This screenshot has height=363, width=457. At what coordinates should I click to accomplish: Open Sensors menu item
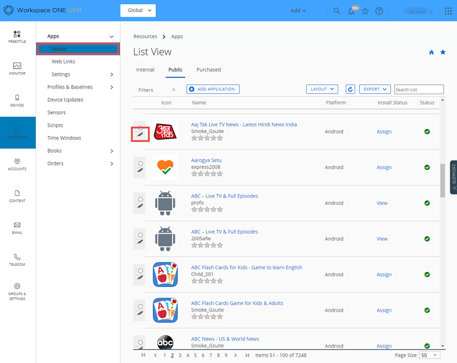57,113
